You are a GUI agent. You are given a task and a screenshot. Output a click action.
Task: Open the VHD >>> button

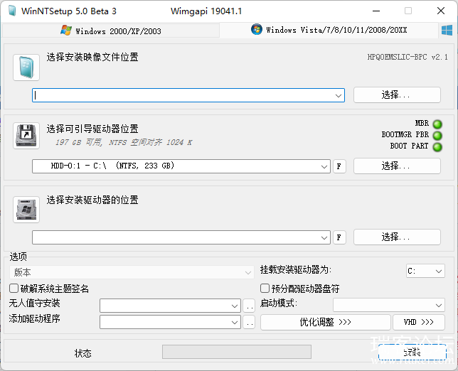419,322
